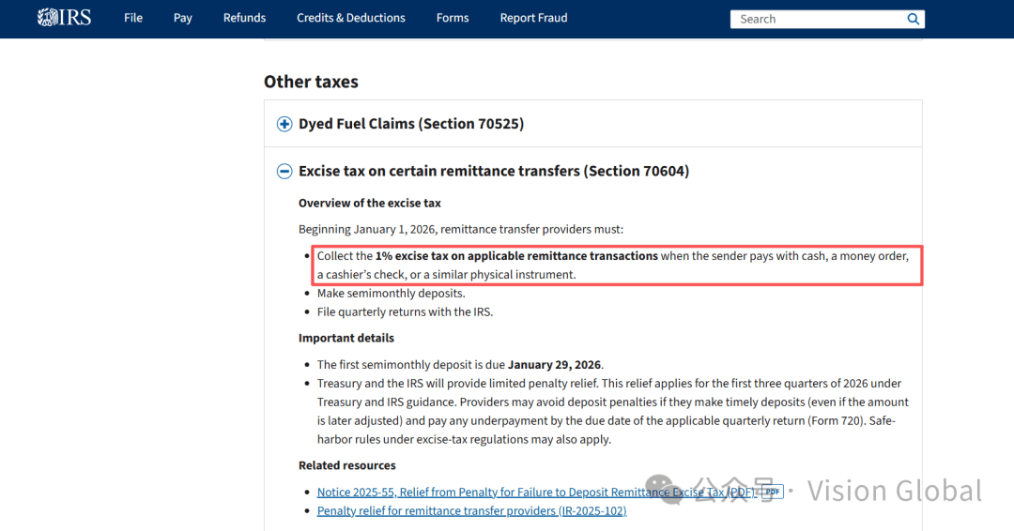Collapse Excise tax on certain remittance transfers heading
Viewport: 1014px width, 531px height.
point(493,171)
